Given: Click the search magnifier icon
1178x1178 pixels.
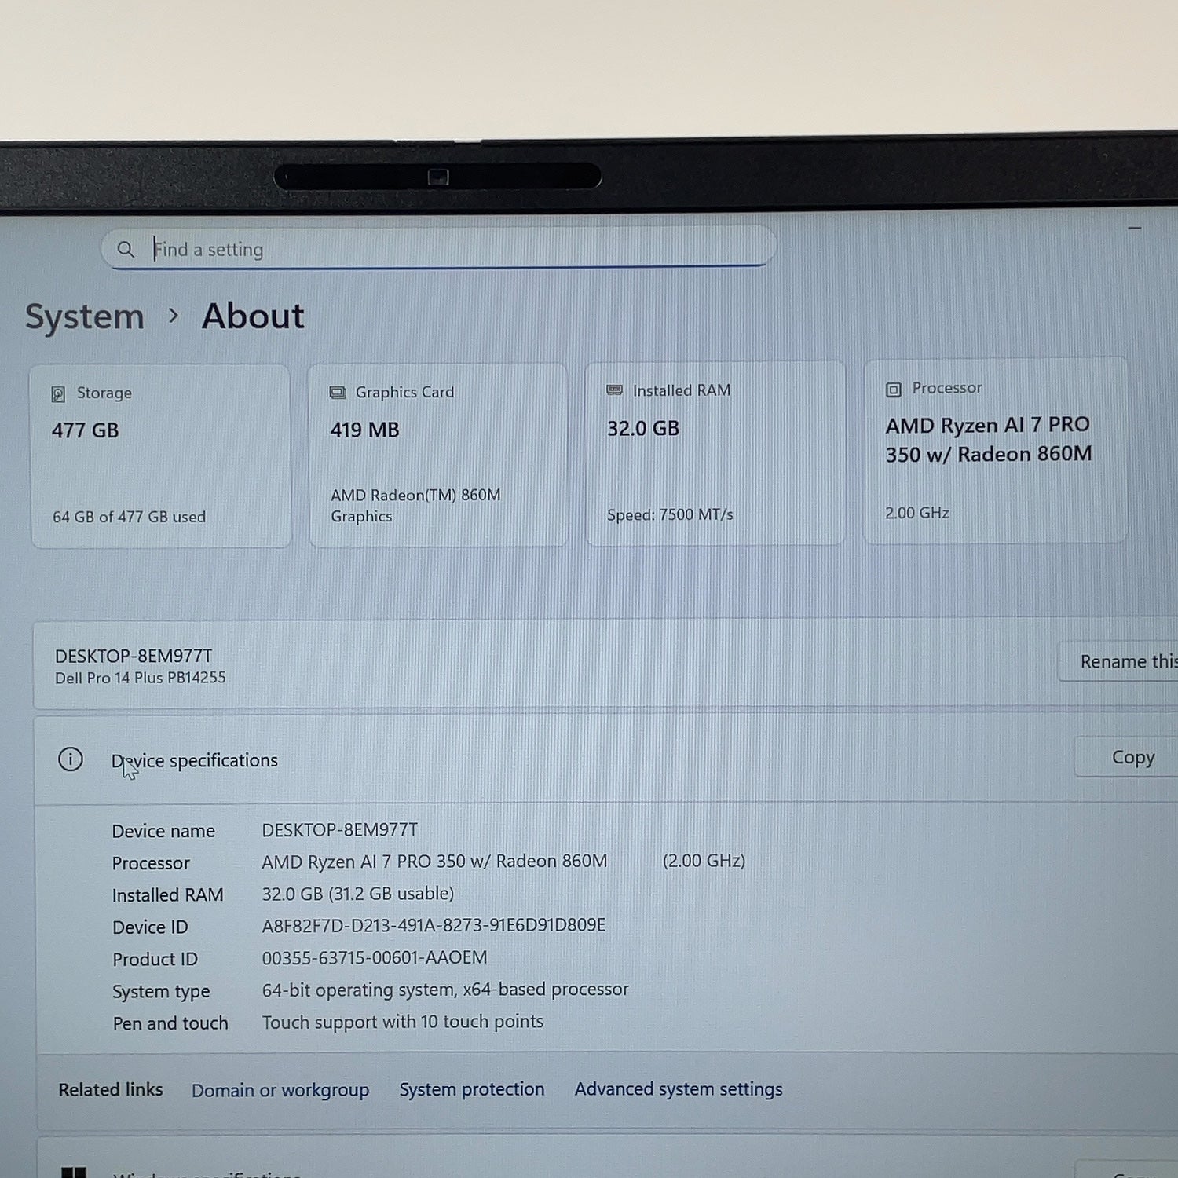Looking at the screenshot, I should pos(126,250).
